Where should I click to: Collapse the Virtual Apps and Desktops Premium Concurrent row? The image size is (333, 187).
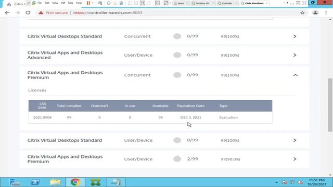click(296, 75)
